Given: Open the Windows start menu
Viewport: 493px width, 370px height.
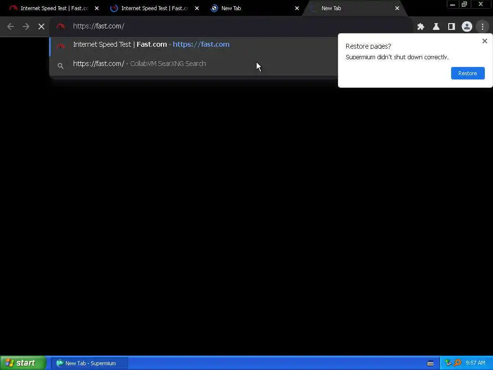Looking at the screenshot, I should (x=23, y=363).
